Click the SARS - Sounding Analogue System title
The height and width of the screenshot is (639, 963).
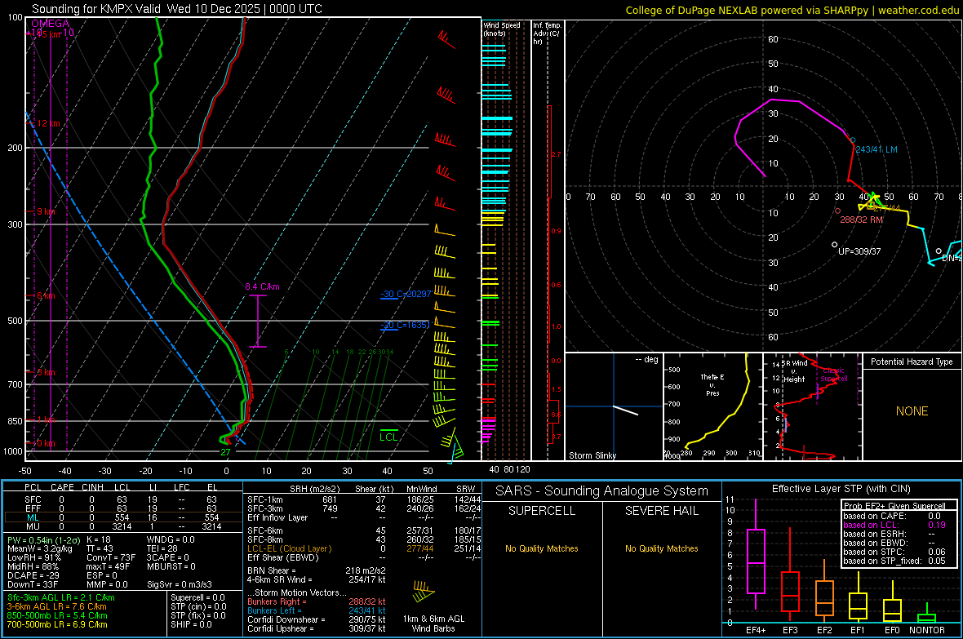[601, 491]
